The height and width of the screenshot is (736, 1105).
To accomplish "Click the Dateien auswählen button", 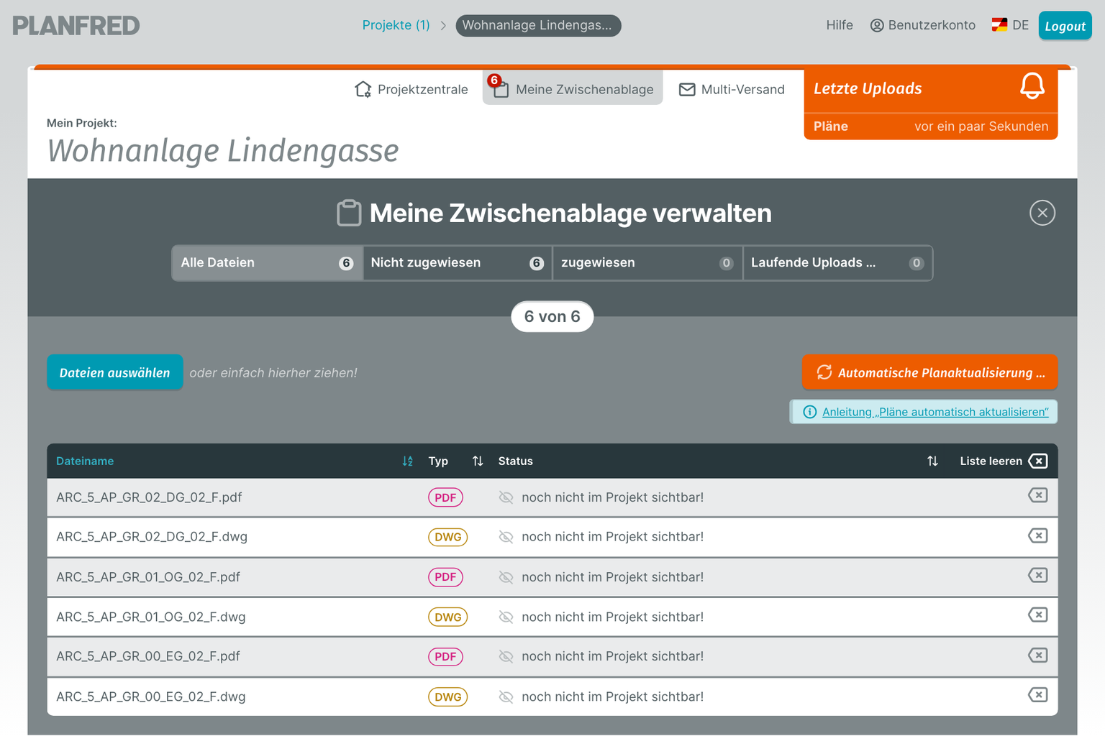I will [115, 372].
